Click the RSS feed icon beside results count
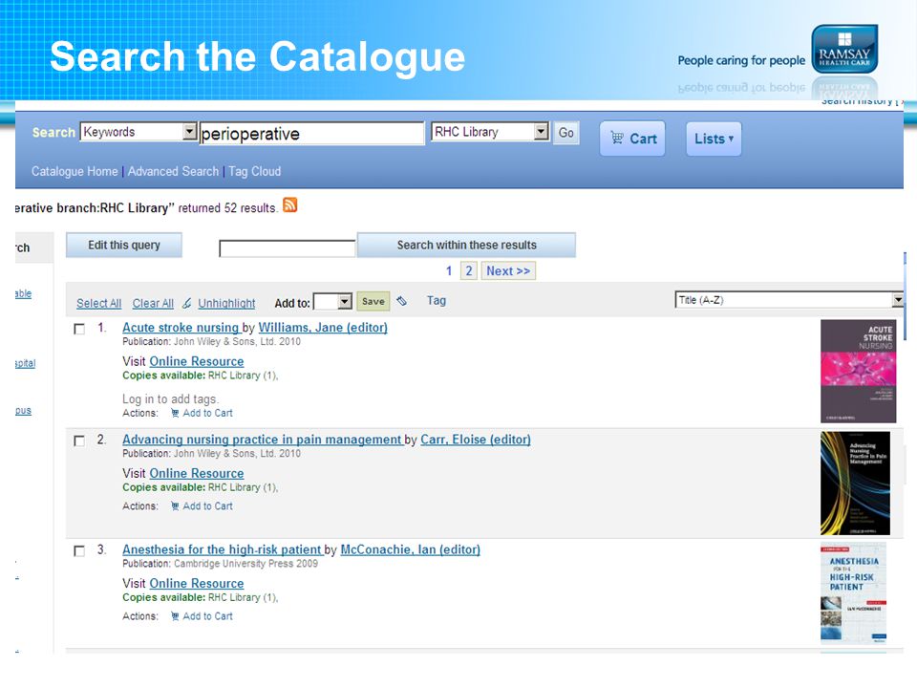Viewport: 917px width, 688px height. point(290,204)
